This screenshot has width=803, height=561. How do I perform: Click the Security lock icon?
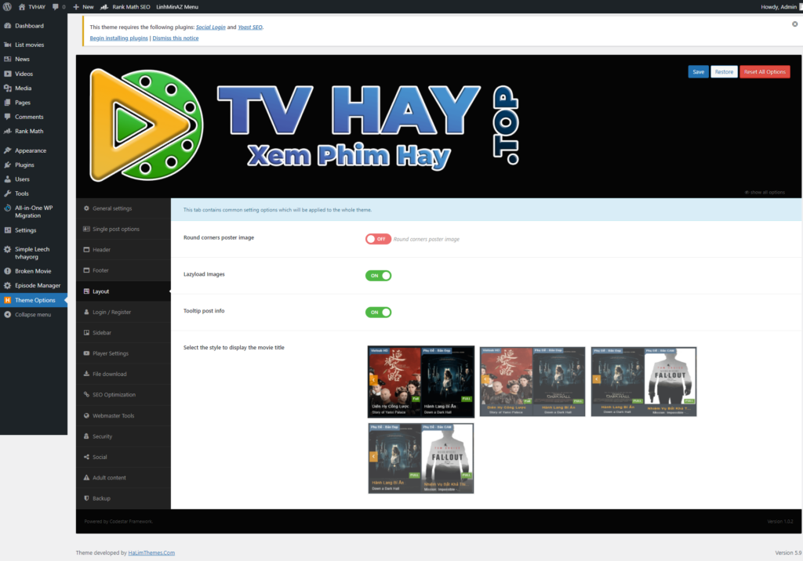[x=86, y=436]
